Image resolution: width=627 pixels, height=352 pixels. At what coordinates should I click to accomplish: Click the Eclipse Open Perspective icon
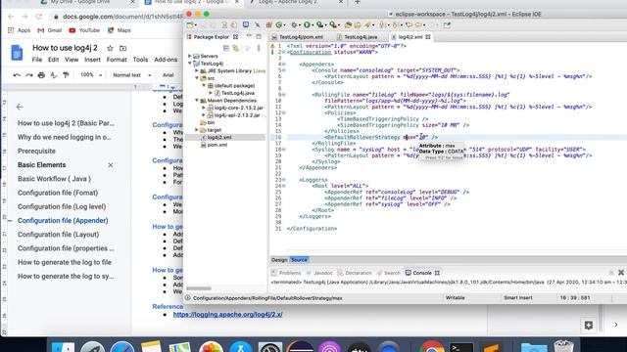point(447,24)
